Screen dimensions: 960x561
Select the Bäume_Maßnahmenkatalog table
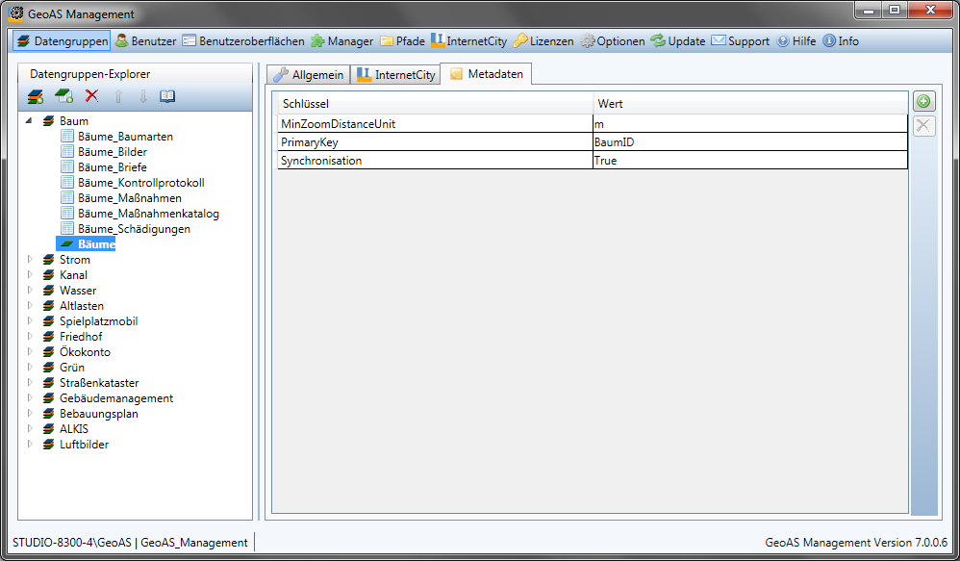click(148, 213)
